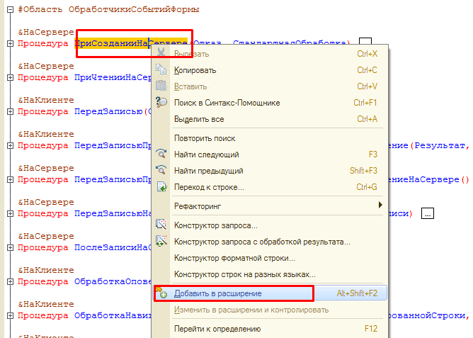Click the Copy pages icon
The height and width of the screenshot is (338, 473).
[161, 69]
